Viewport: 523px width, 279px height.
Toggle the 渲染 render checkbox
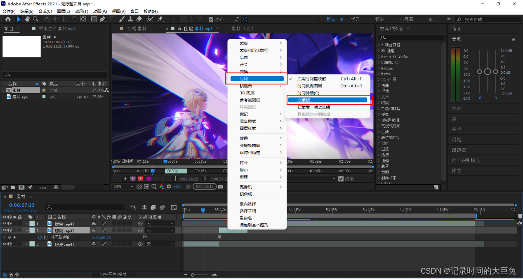click(341, 179)
